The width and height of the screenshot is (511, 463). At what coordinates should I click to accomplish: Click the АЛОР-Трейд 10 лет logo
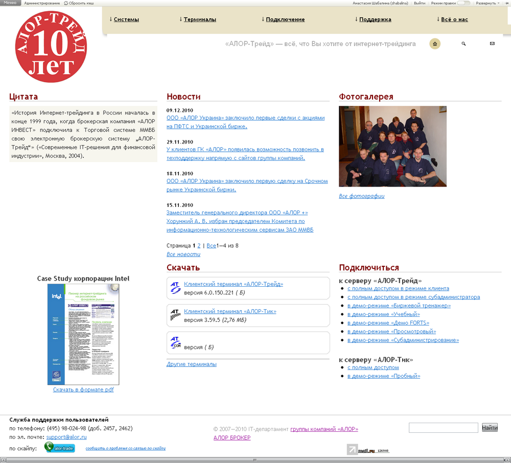point(51,47)
